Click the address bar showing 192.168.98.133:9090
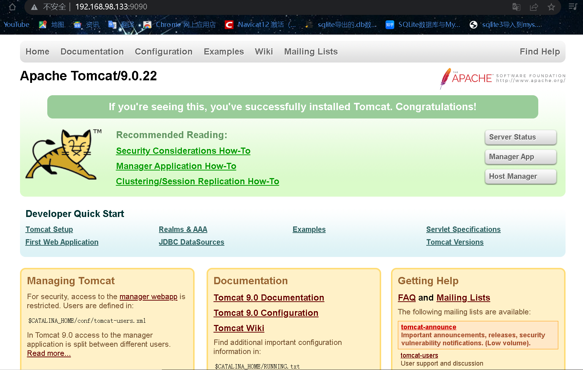This screenshot has height=370, width=583. click(111, 7)
